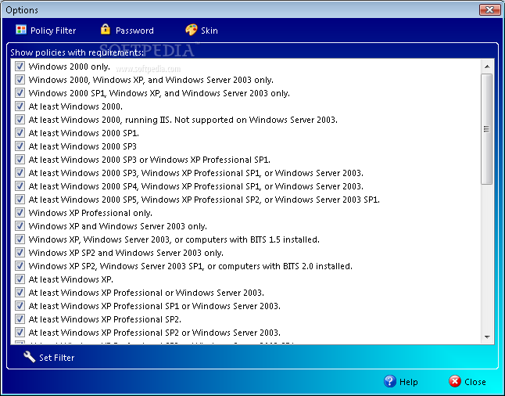Click the blue Help question mark icon
The width and height of the screenshot is (505, 396).
(x=390, y=381)
